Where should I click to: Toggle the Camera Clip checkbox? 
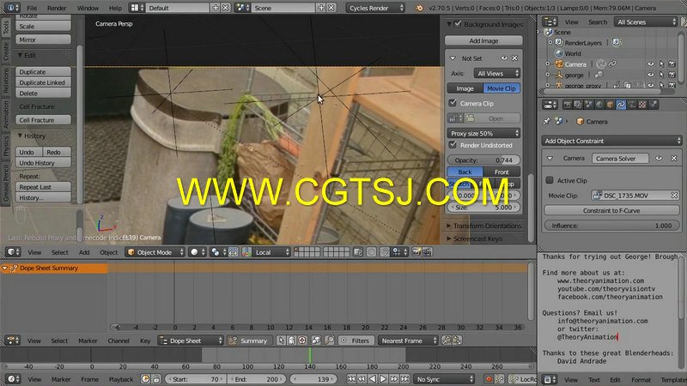453,103
